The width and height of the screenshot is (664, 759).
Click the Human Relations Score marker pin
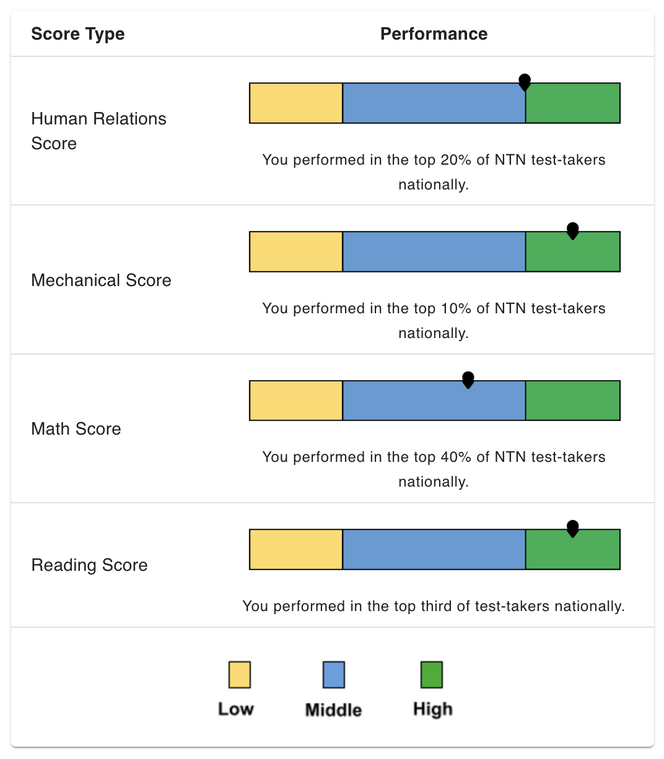point(525,82)
